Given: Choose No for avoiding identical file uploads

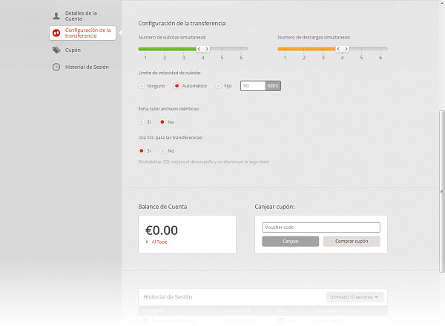Looking at the screenshot, I should click(162, 122).
